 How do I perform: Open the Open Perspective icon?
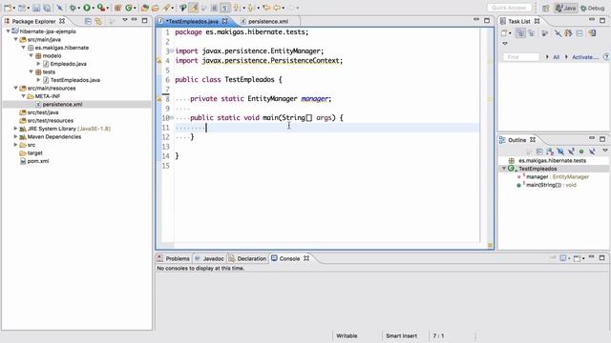pos(545,8)
